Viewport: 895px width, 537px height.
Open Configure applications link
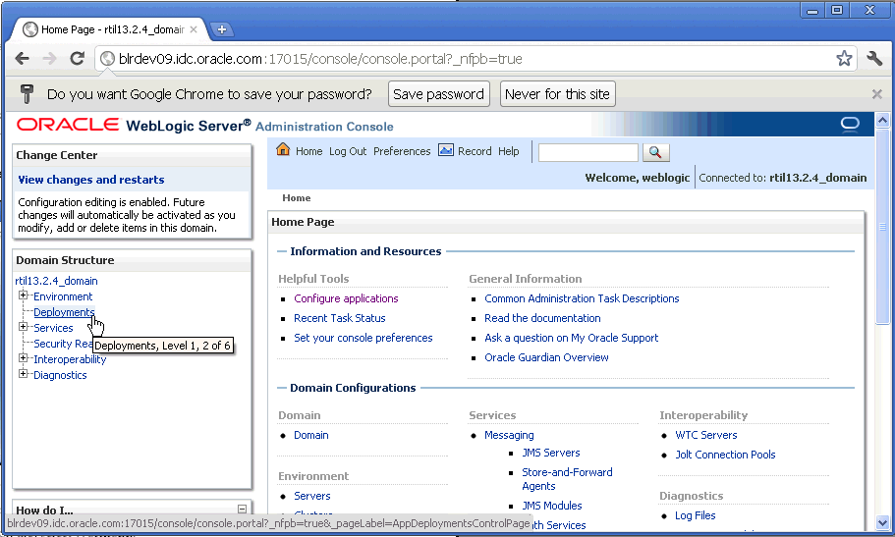pos(346,298)
